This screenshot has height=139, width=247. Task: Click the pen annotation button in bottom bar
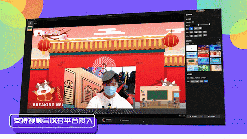point(194,116)
